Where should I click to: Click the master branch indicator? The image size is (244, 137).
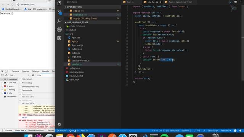pos(62,131)
